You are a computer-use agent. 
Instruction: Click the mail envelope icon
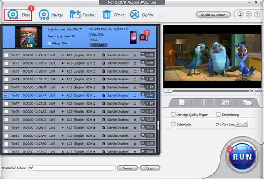tap(249, 15)
